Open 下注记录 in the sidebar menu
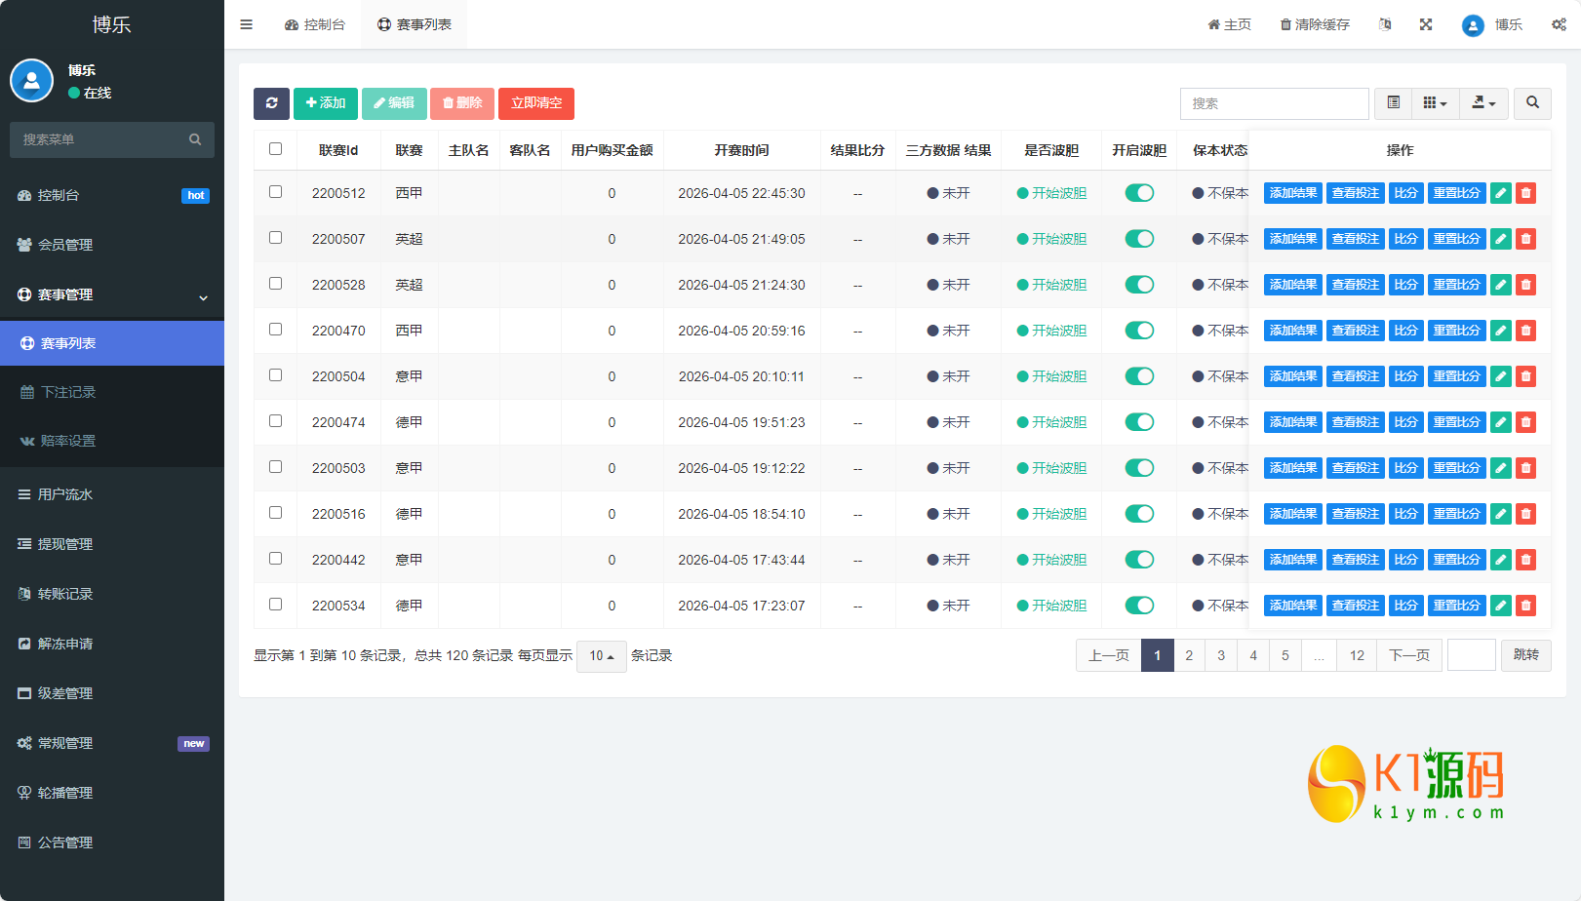Viewport: 1581px width, 901px height. coord(68,392)
